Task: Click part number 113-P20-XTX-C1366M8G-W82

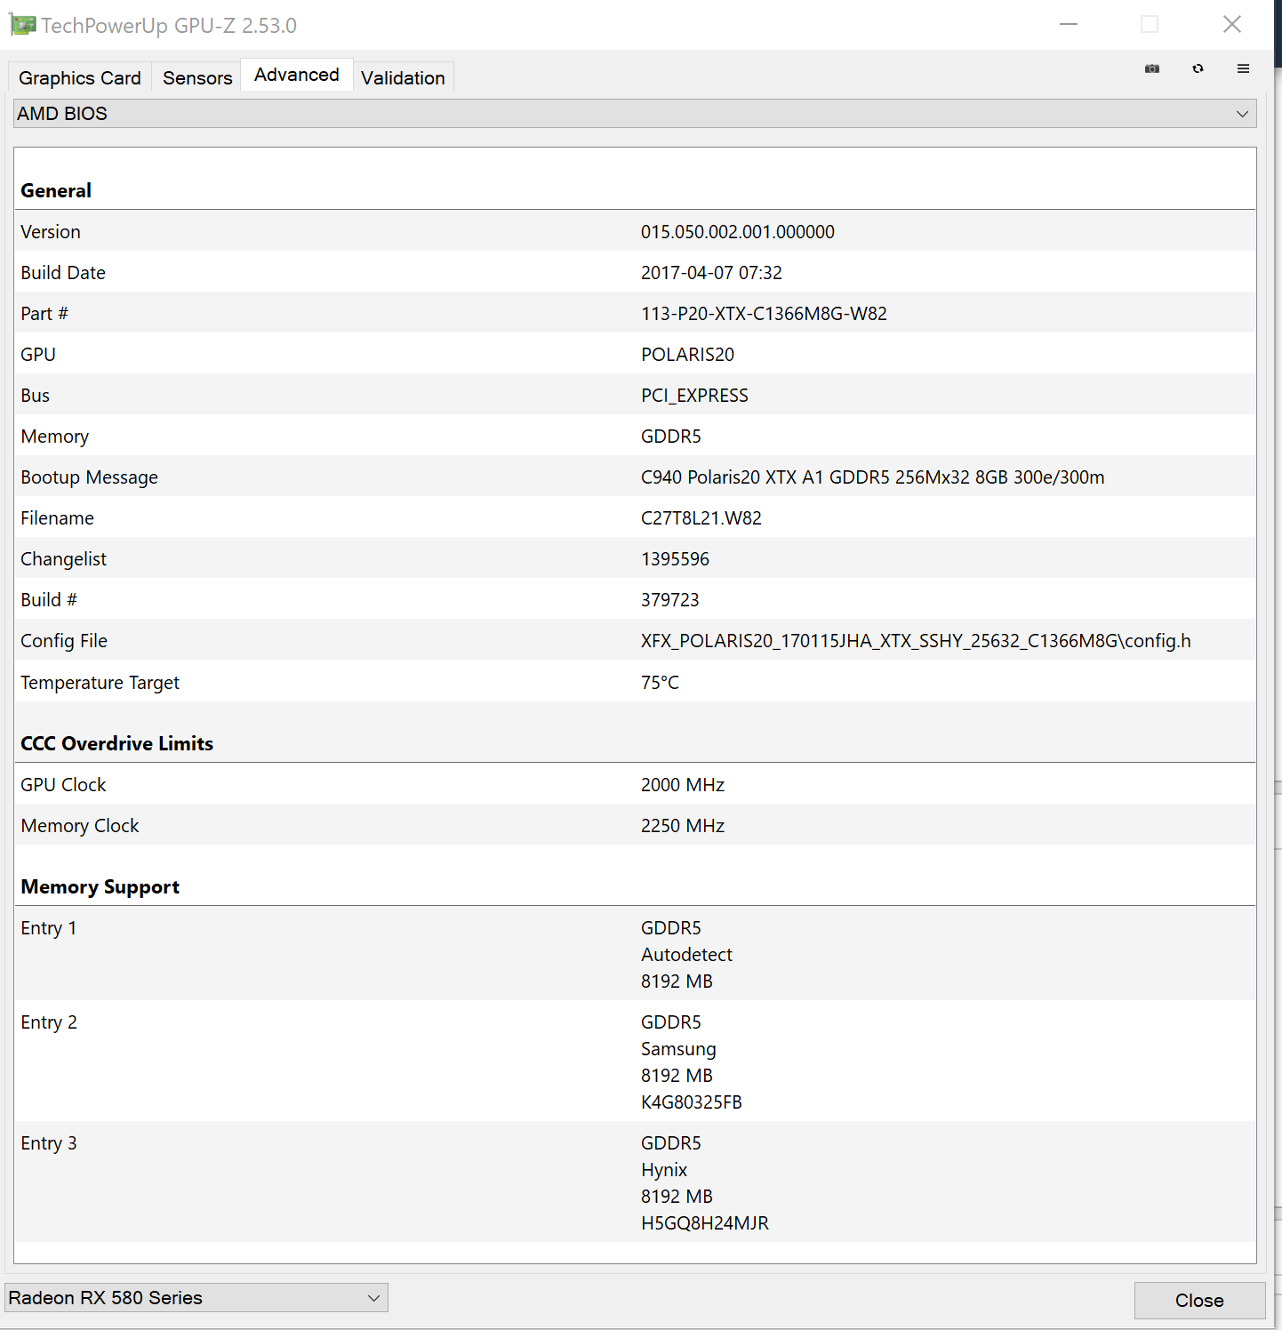Action: [764, 314]
